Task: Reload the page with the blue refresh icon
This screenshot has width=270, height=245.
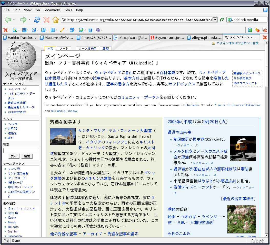Action: point(37,20)
